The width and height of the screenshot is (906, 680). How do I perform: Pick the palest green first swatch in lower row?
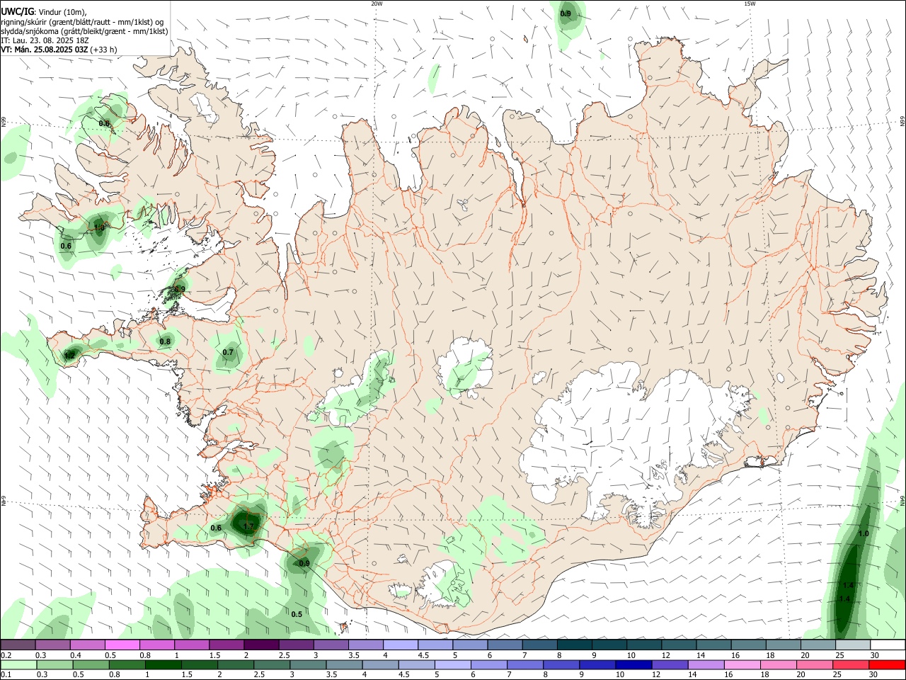click(x=18, y=664)
